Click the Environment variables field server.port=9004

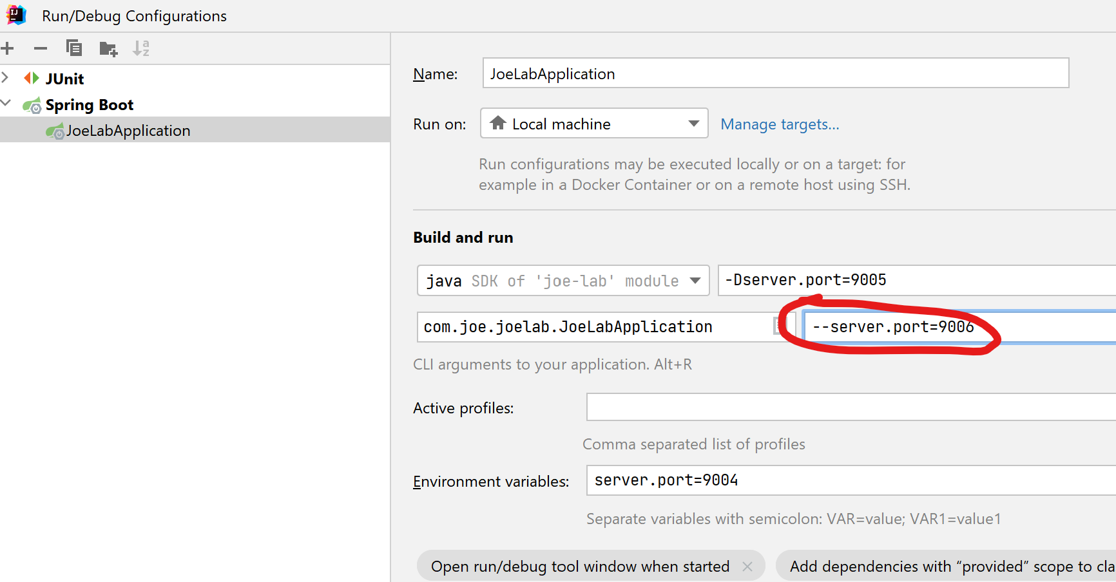tap(851, 480)
